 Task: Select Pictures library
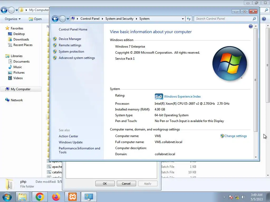(x=19, y=72)
